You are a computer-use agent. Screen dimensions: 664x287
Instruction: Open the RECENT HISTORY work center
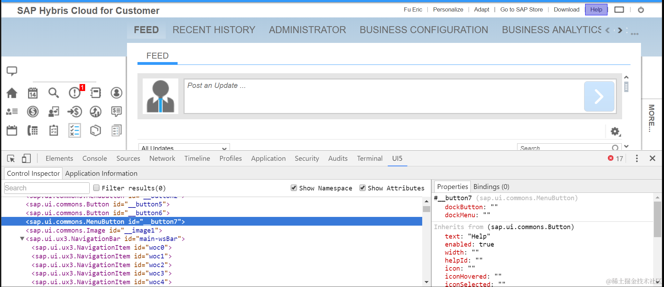coord(214,30)
